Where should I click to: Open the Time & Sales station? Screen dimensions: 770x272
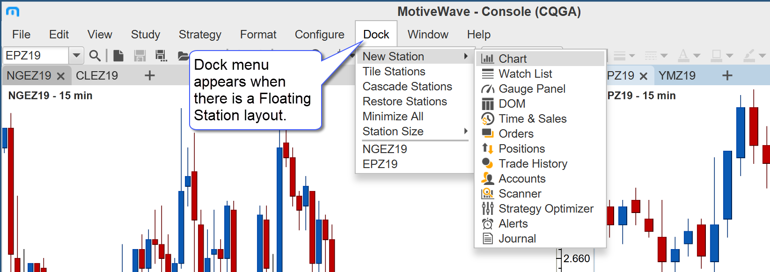(x=532, y=118)
